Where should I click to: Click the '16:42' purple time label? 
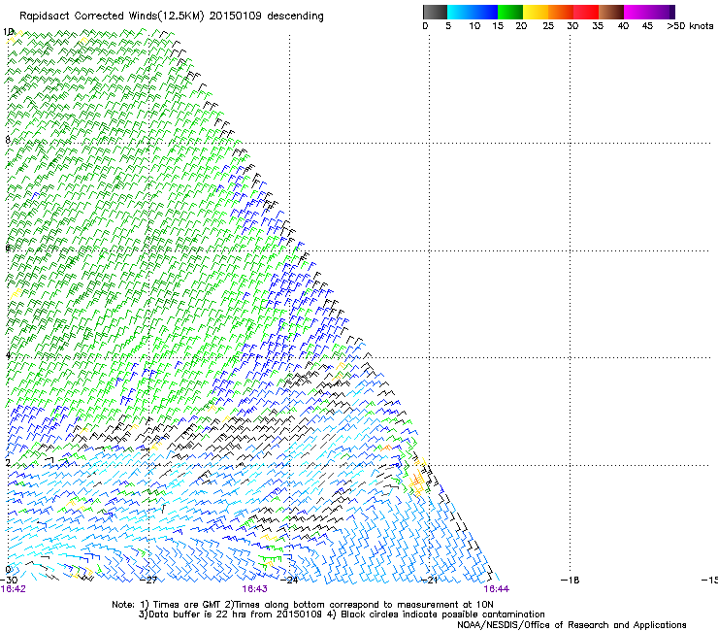tap(14, 589)
